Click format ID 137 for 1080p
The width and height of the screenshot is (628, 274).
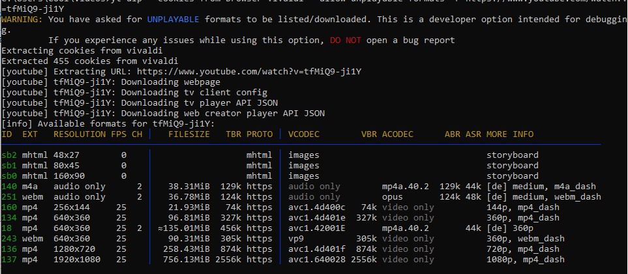tap(9, 260)
